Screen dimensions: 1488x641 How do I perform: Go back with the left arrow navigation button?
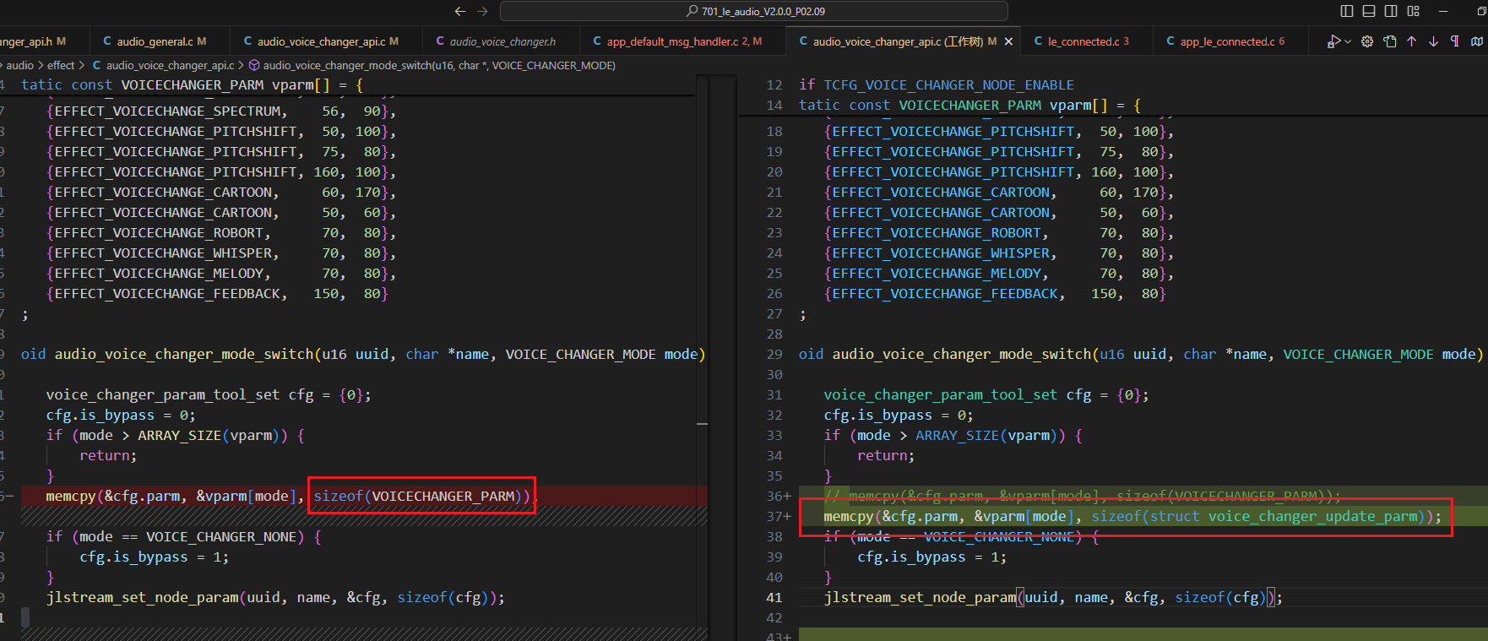pos(459,11)
